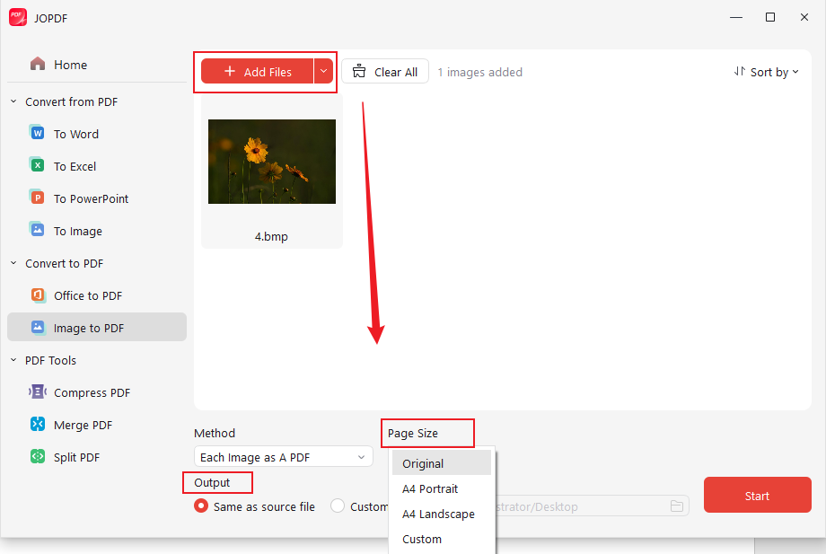The height and width of the screenshot is (554, 826).
Task: Enable Same as source file output
Action: (x=199, y=506)
